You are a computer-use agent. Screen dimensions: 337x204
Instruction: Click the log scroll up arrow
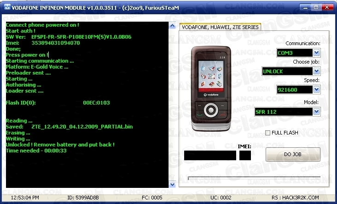click(172, 26)
